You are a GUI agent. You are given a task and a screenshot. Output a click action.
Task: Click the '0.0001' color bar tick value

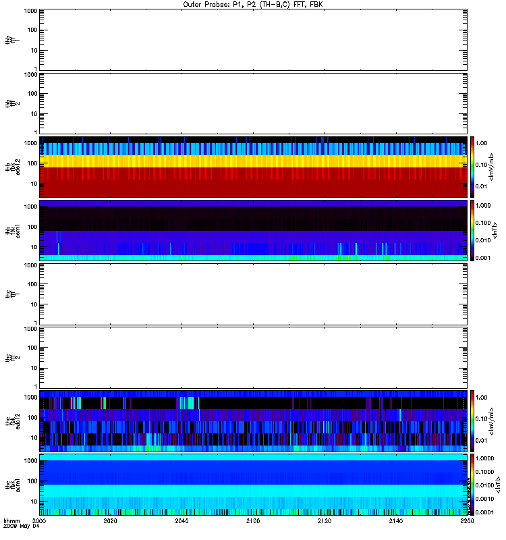484,512
